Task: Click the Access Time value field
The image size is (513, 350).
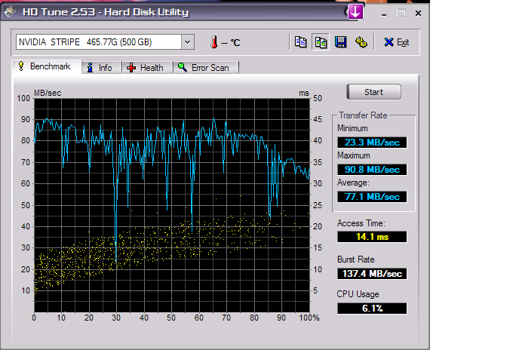Action: tap(371, 237)
